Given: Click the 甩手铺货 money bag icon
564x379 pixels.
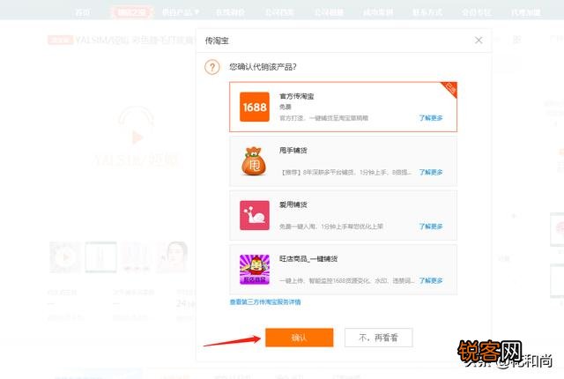Looking at the screenshot, I should (x=254, y=160).
